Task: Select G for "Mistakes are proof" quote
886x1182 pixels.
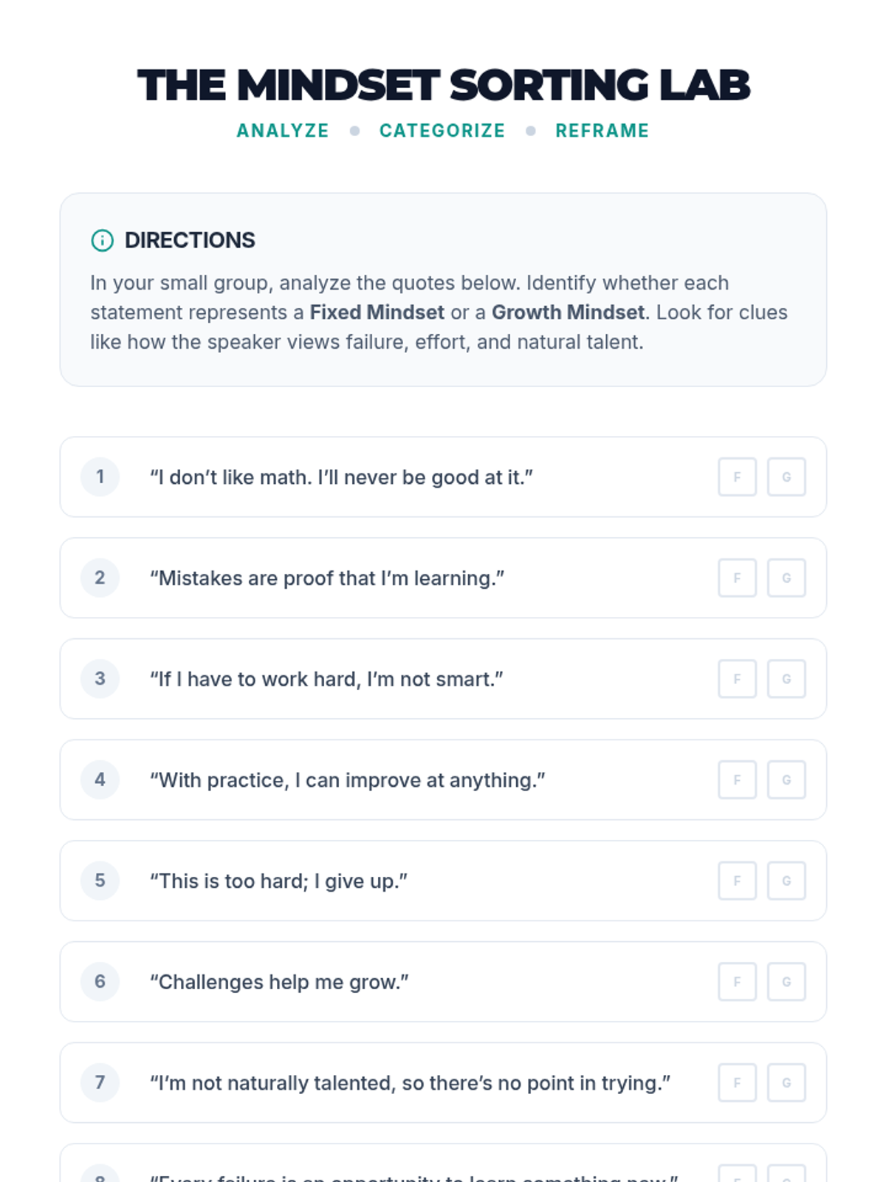Action: [786, 578]
